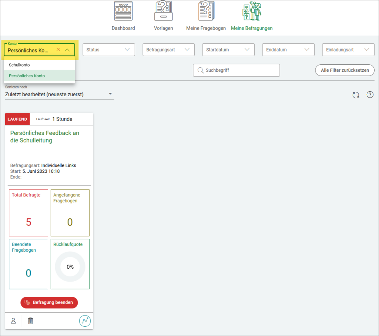This screenshot has width=379, height=336.
Task: Open the participants person icon on card
Action: click(13, 321)
